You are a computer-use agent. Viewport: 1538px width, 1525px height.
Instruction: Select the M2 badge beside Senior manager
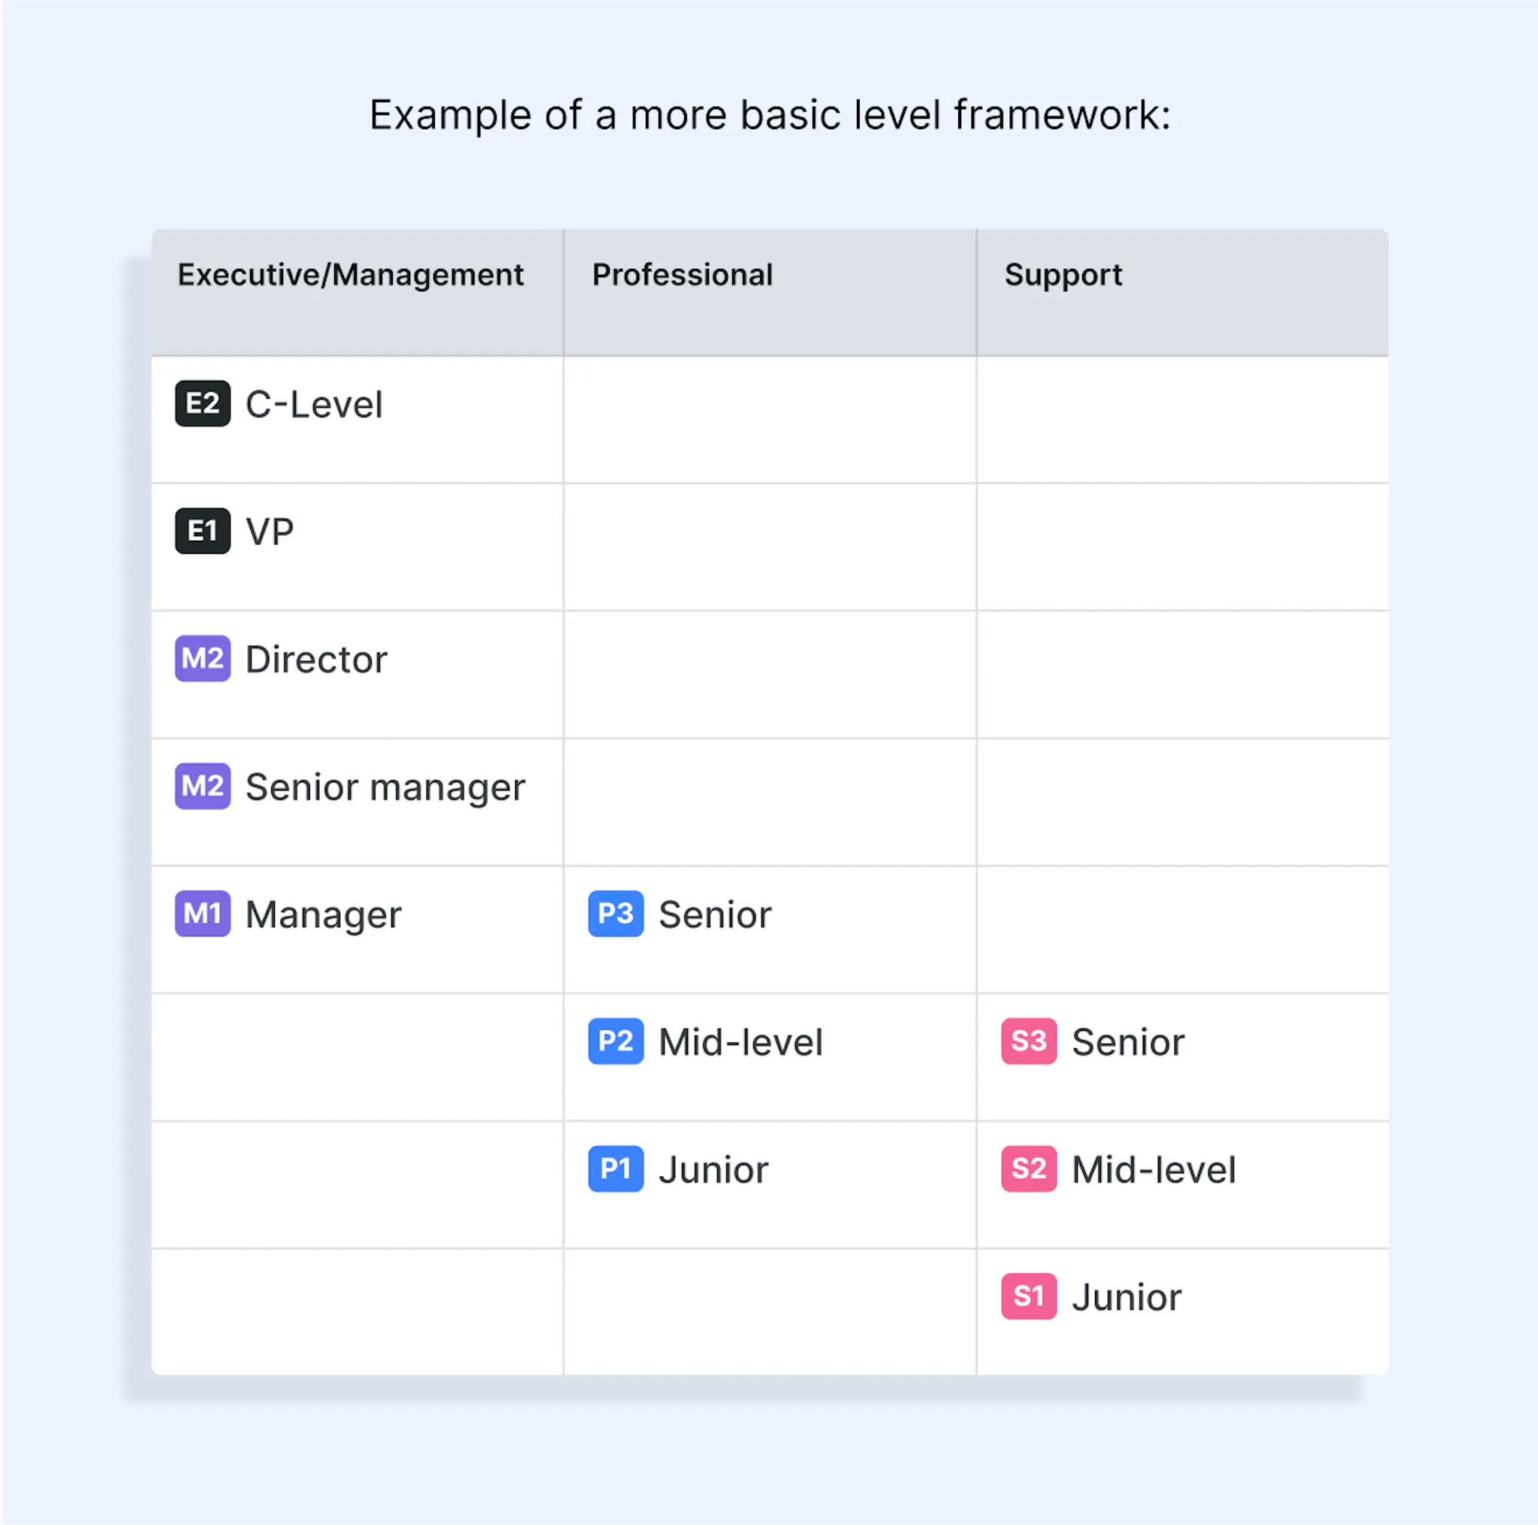pos(202,786)
